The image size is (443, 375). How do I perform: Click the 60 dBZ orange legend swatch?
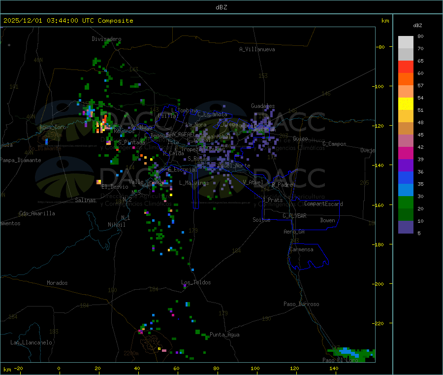[406, 79]
